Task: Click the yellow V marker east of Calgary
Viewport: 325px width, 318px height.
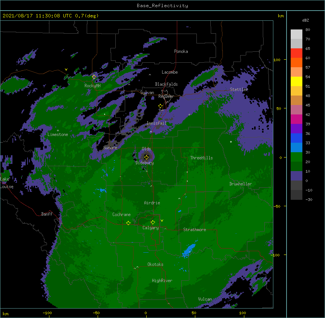Action: (162, 221)
